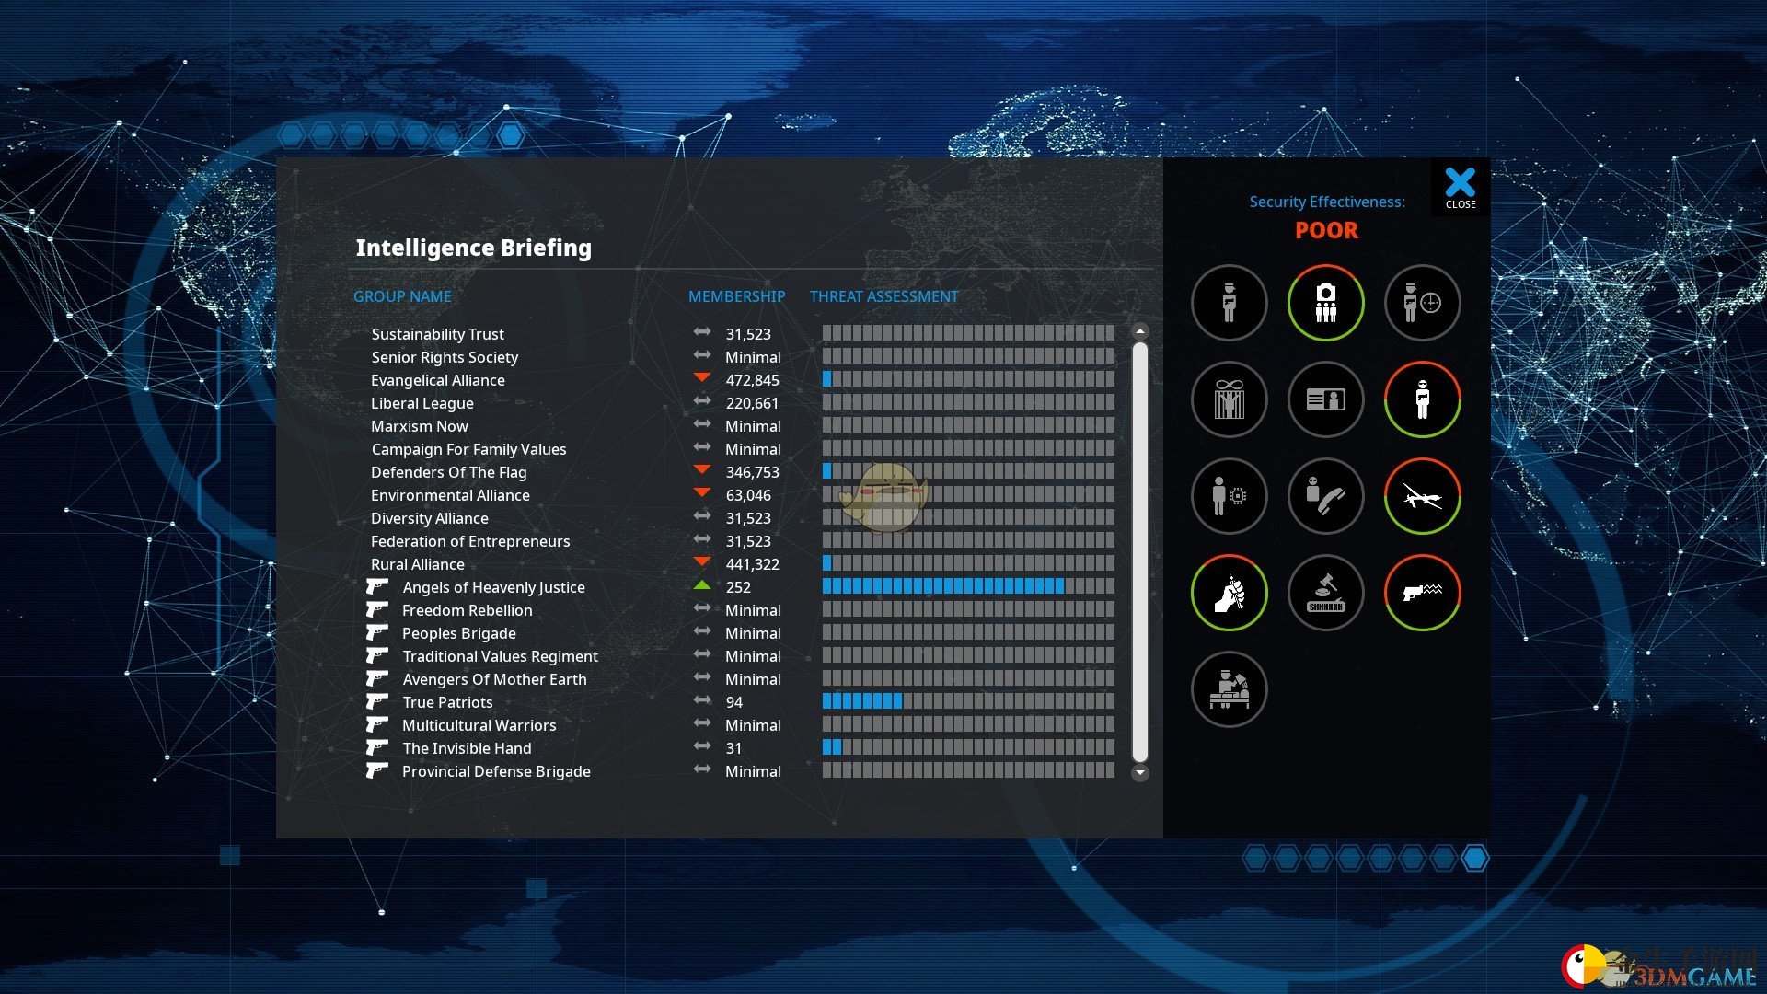
Task: Click the gun icon beside Angels of Heavenly Justice
Action: point(376,586)
